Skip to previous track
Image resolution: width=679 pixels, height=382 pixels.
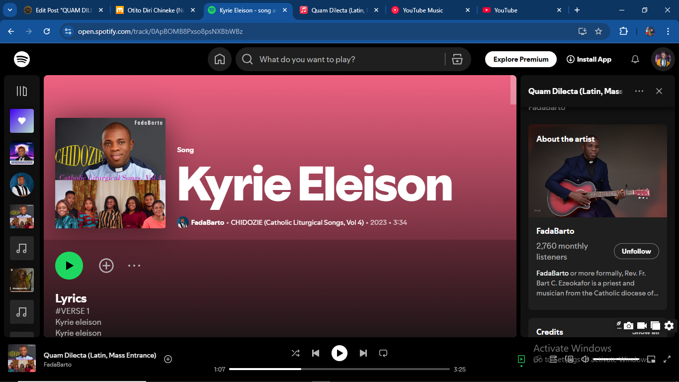click(316, 353)
